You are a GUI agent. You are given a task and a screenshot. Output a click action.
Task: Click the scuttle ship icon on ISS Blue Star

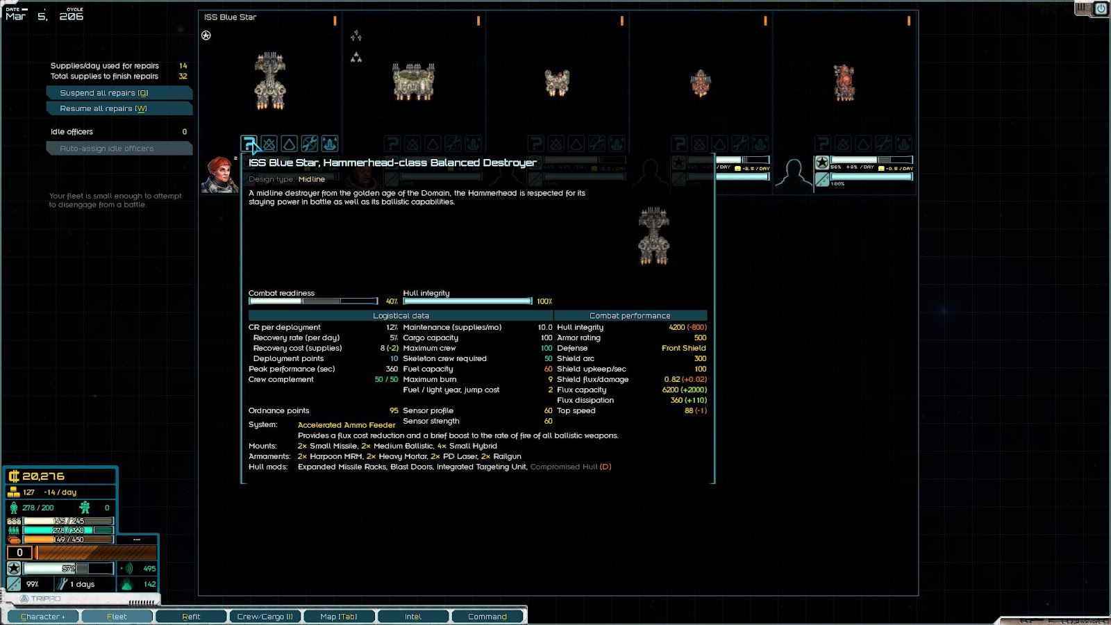click(330, 144)
